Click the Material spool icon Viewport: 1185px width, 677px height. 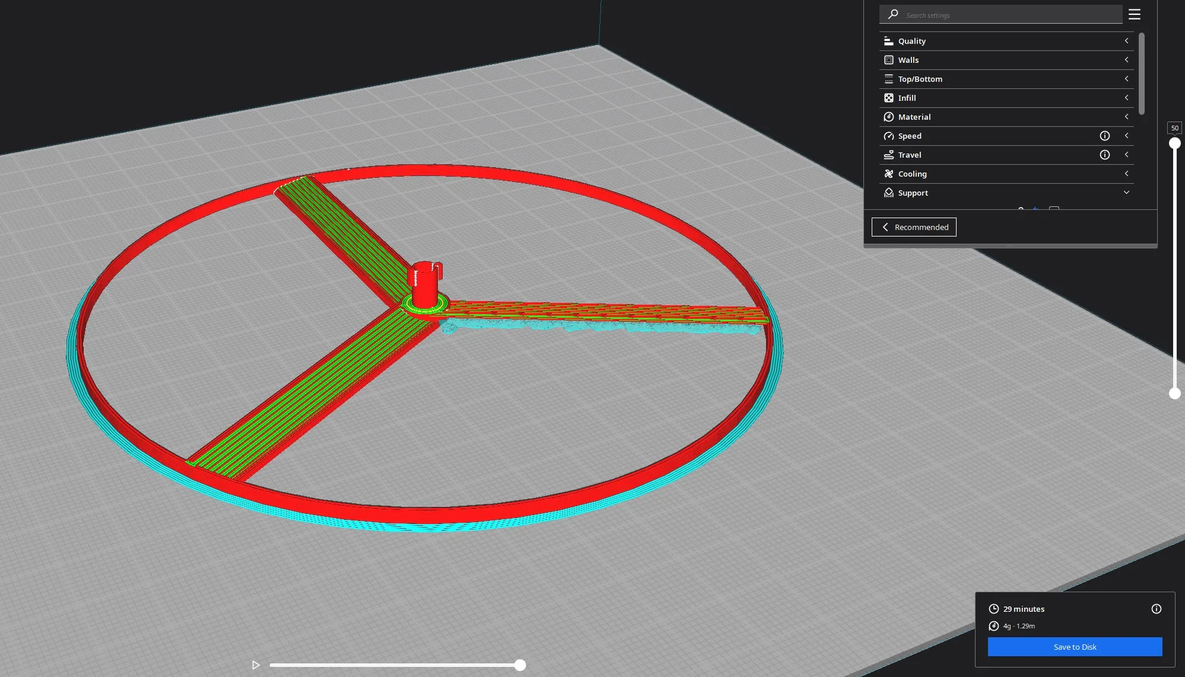coord(888,117)
